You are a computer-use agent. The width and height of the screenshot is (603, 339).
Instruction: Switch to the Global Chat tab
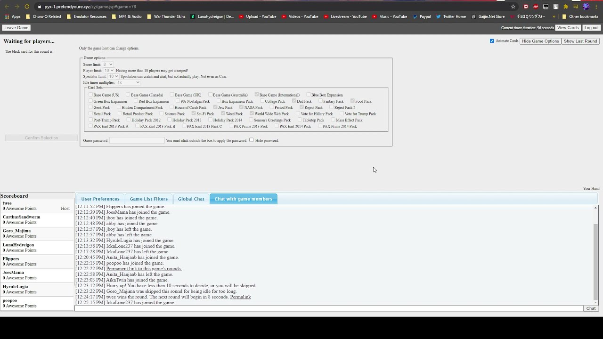pos(191,199)
